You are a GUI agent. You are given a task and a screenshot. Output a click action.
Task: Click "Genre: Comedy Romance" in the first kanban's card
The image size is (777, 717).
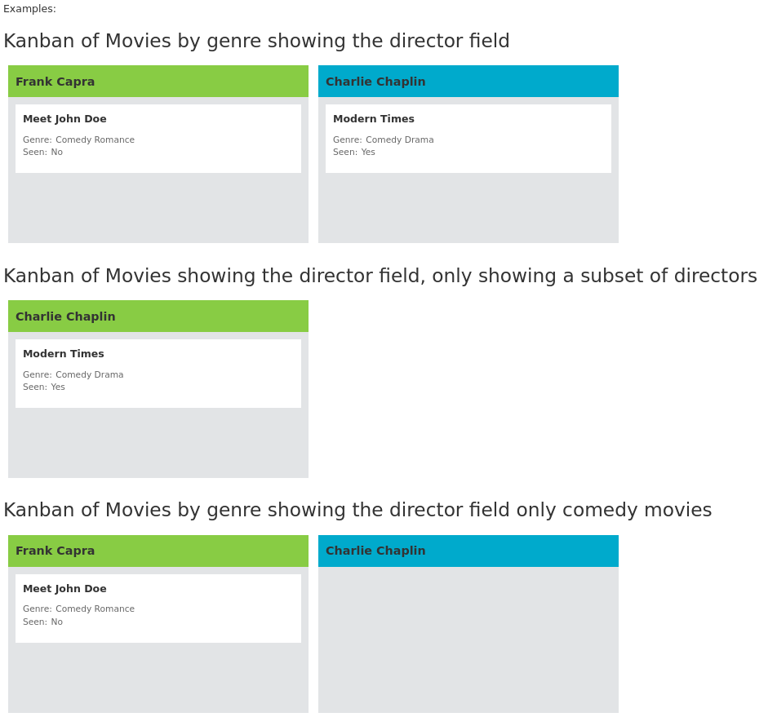[78, 140]
